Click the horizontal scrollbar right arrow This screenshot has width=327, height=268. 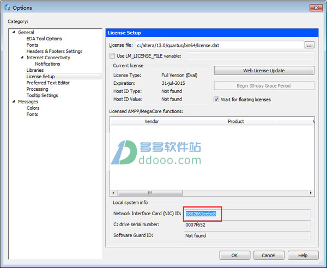tap(311, 193)
